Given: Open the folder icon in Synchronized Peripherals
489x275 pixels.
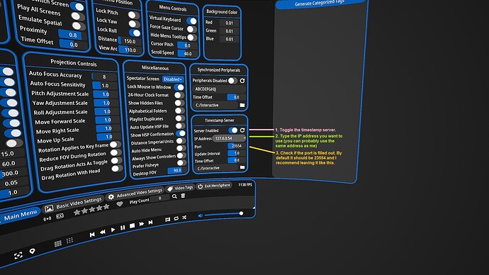Looking at the screenshot, I should pos(242,105).
